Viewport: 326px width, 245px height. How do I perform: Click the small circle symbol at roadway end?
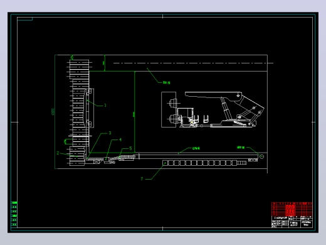(261, 156)
